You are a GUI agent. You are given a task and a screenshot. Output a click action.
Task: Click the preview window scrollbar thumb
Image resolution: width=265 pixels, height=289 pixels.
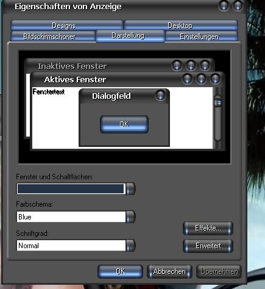point(218,102)
